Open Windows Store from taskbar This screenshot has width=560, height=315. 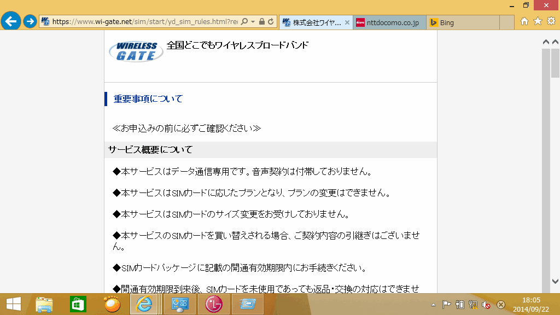click(78, 304)
